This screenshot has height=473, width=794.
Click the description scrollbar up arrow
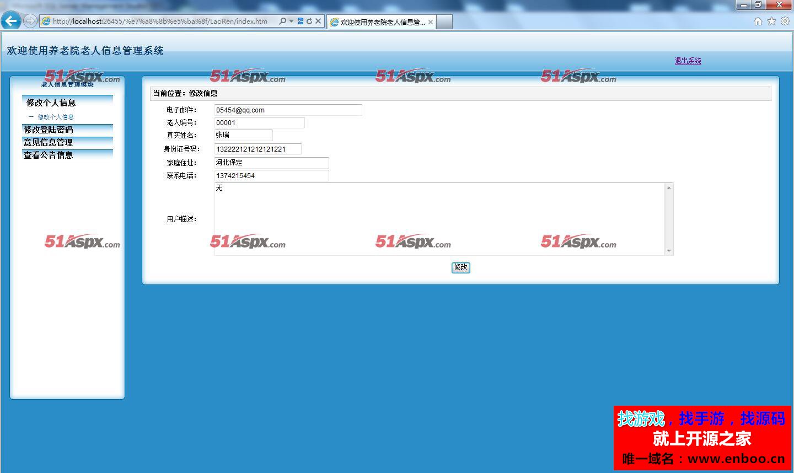(x=669, y=188)
